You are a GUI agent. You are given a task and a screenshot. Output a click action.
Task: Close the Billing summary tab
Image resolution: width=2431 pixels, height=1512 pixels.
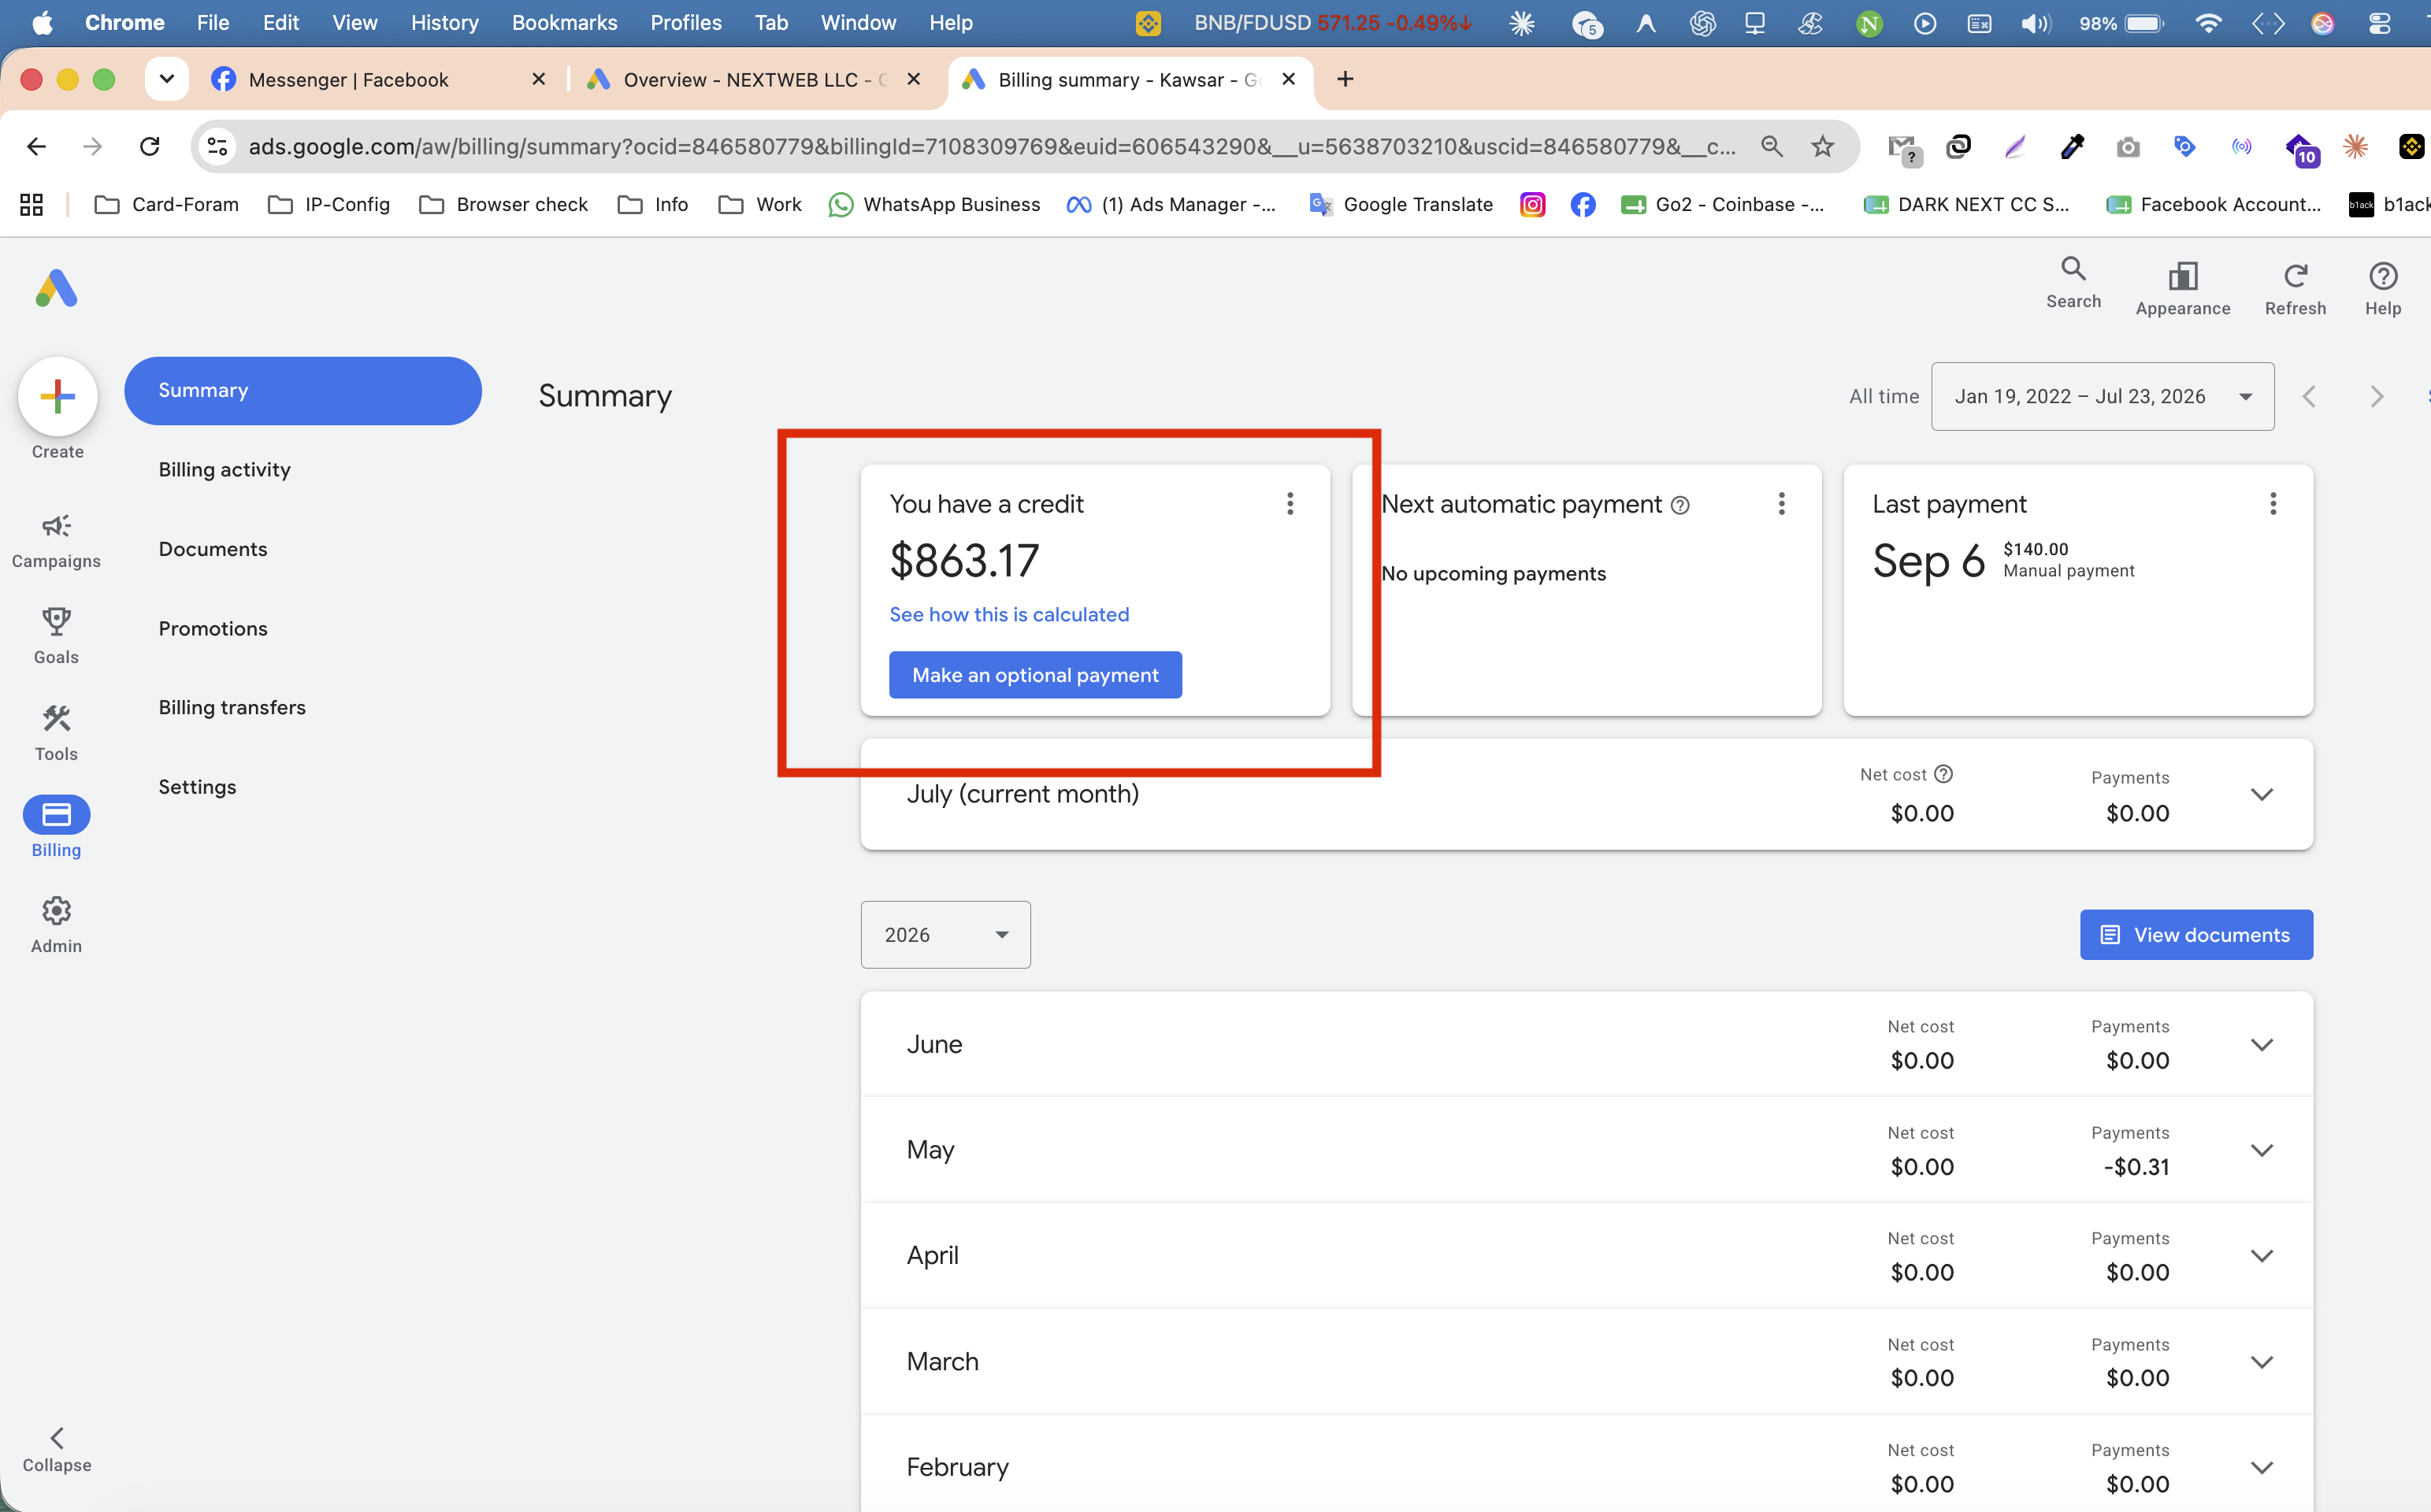pyautogui.click(x=1289, y=79)
